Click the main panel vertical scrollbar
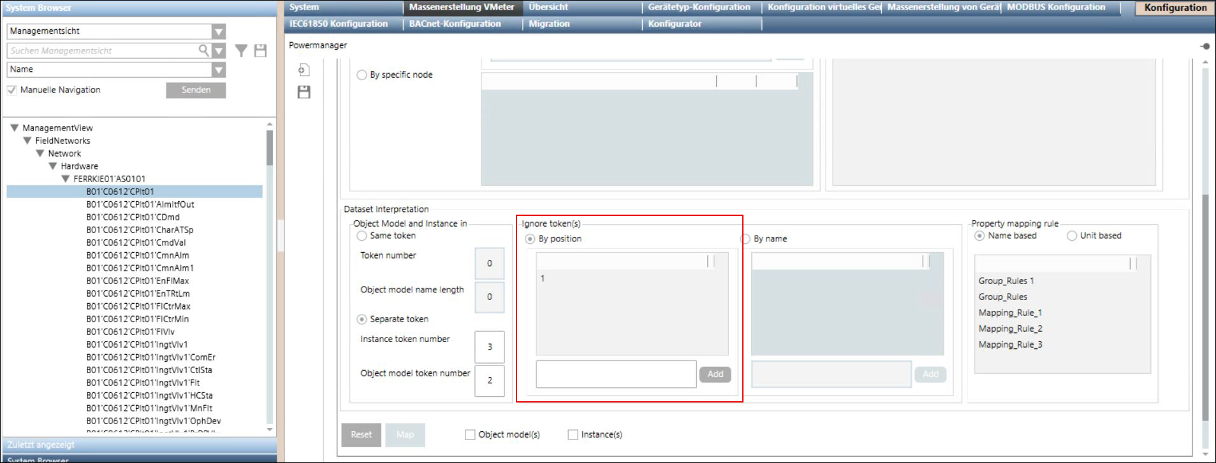 1205,255
